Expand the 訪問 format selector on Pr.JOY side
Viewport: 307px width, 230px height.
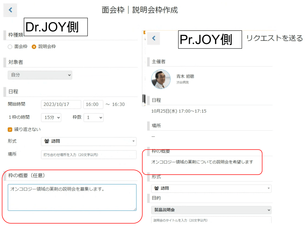211,188
